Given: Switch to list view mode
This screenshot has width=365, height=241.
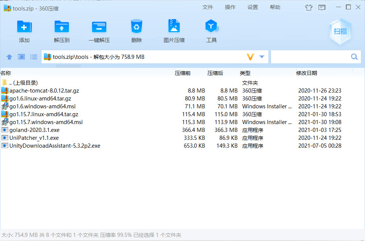Looking at the screenshot, I should click(34, 57).
